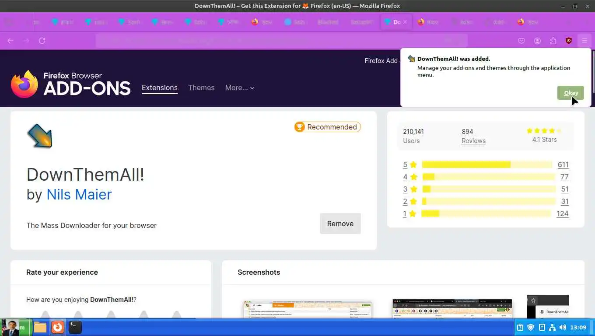The height and width of the screenshot is (336, 595).
Task: Click the Recommended label text
Action: [332, 127]
